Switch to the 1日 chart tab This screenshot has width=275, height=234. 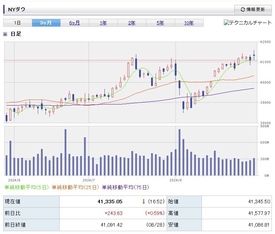[x=17, y=23]
